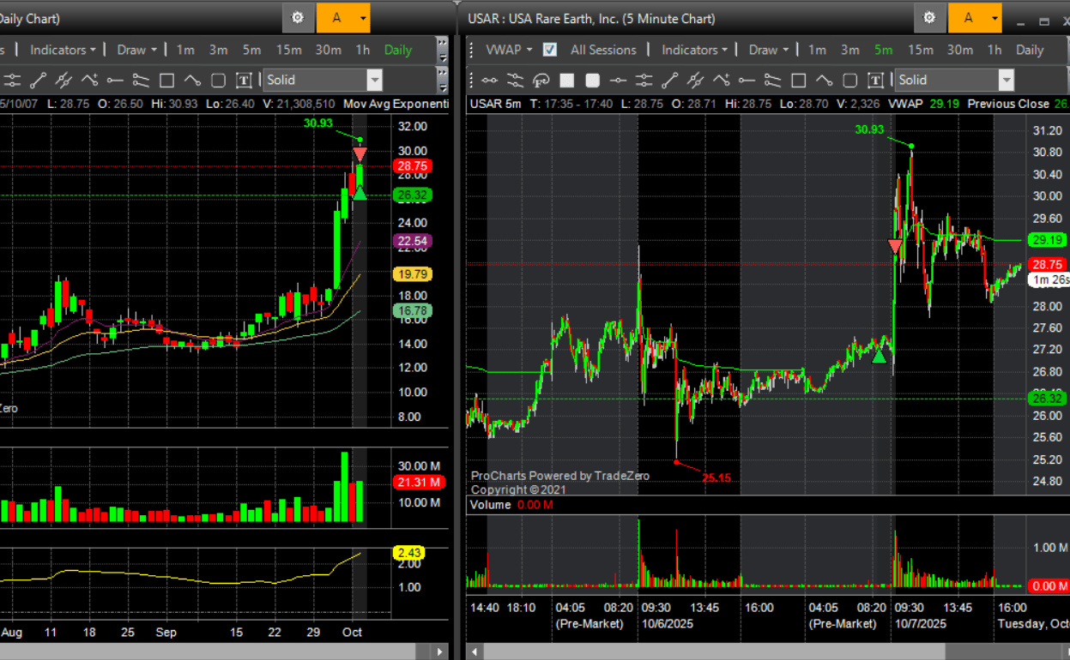Select the Text annotation tool on the 5-minute chart
The image size is (1070, 660).
click(874, 80)
